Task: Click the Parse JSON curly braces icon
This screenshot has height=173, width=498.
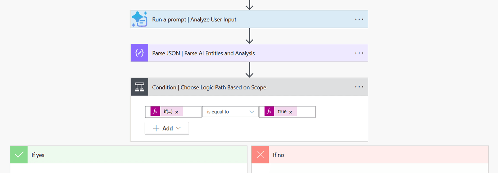Action: pyautogui.click(x=139, y=53)
